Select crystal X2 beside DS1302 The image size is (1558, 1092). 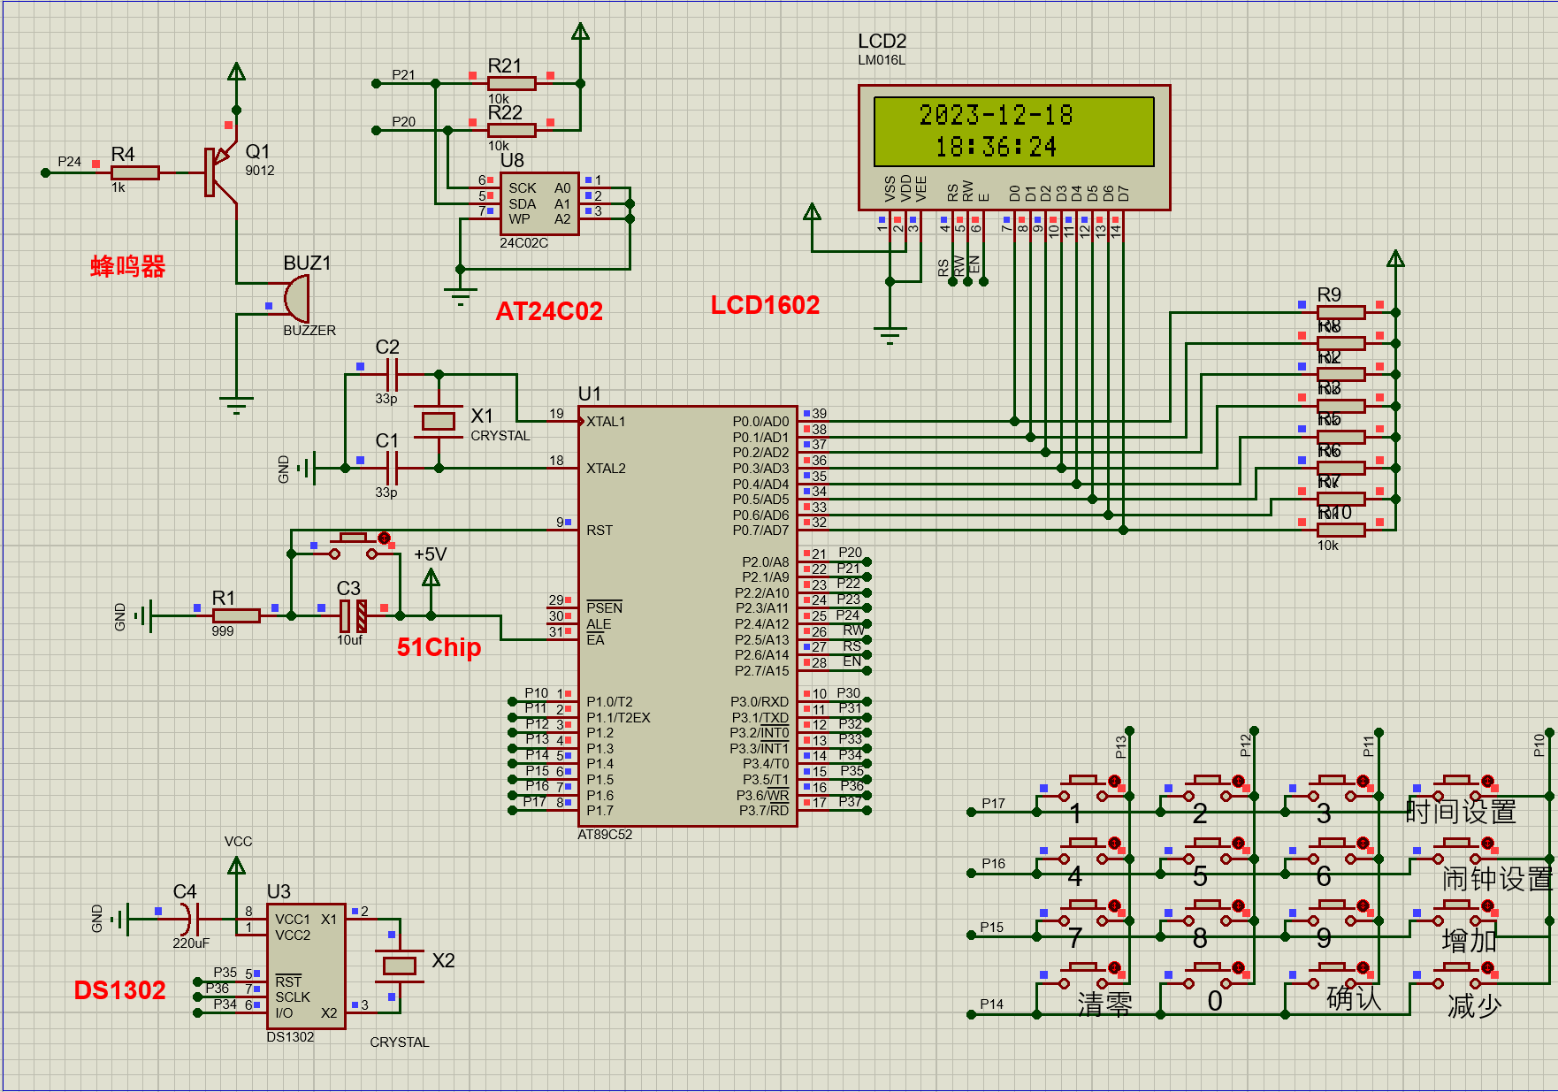click(400, 966)
